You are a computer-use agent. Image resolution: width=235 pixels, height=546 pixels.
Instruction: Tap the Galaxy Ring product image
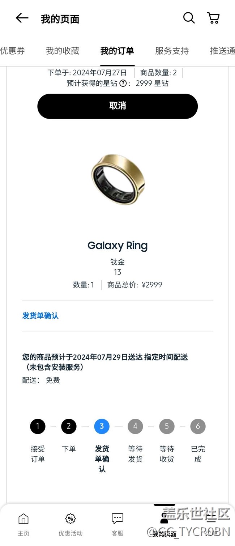click(118, 179)
